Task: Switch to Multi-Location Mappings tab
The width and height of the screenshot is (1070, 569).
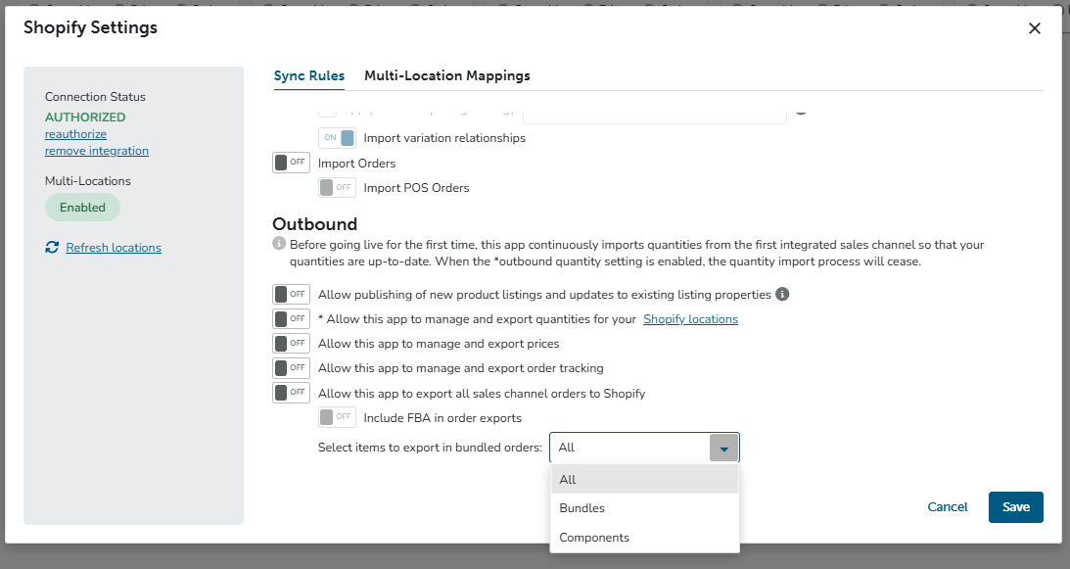Action: click(447, 75)
